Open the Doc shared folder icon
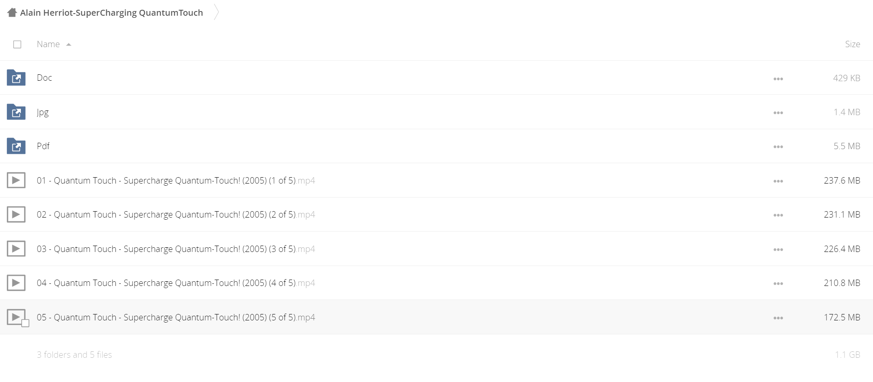 [16, 78]
